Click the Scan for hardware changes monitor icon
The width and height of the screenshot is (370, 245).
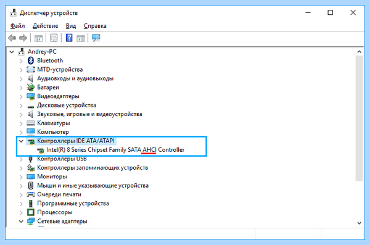coord(96,38)
